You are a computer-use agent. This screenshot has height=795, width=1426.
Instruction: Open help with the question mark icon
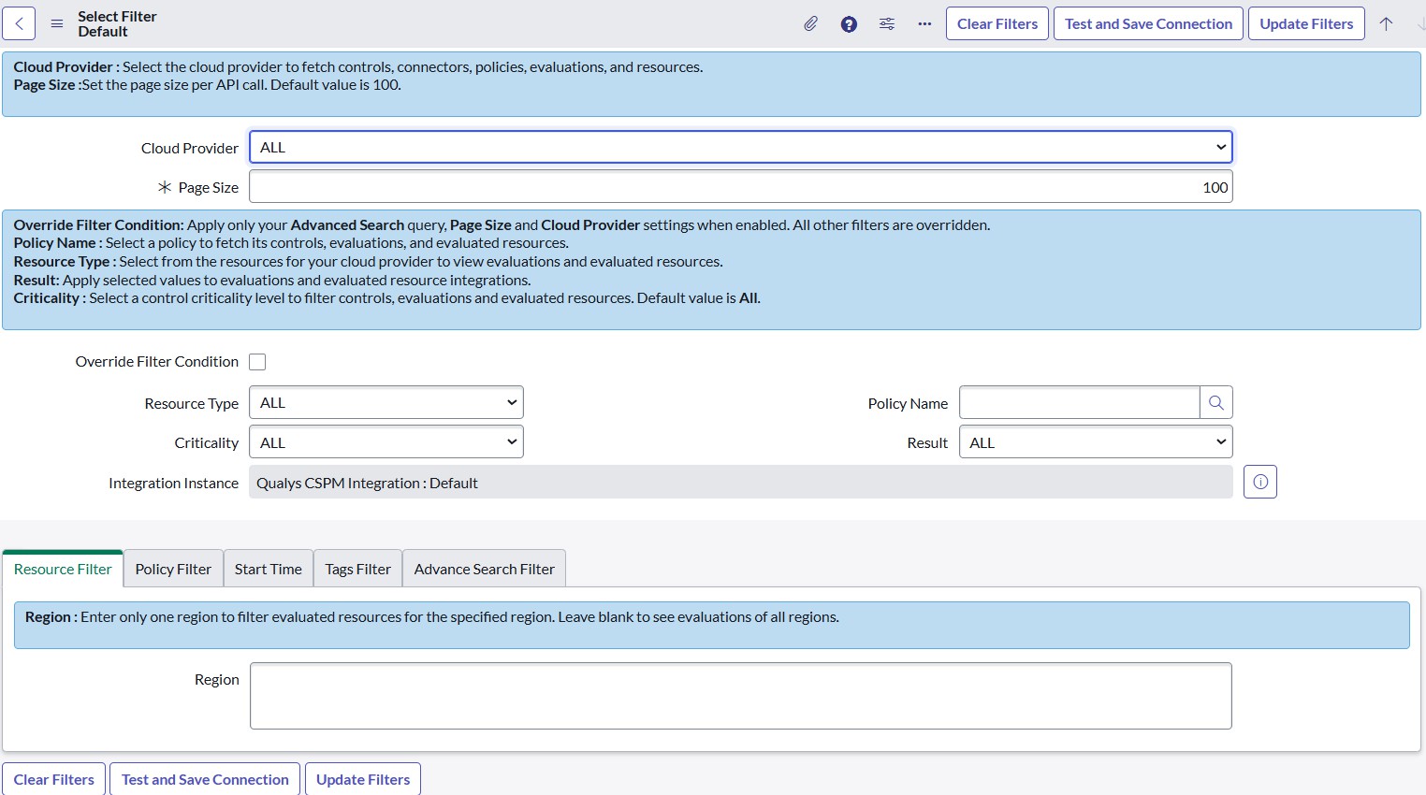pos(849,24)
